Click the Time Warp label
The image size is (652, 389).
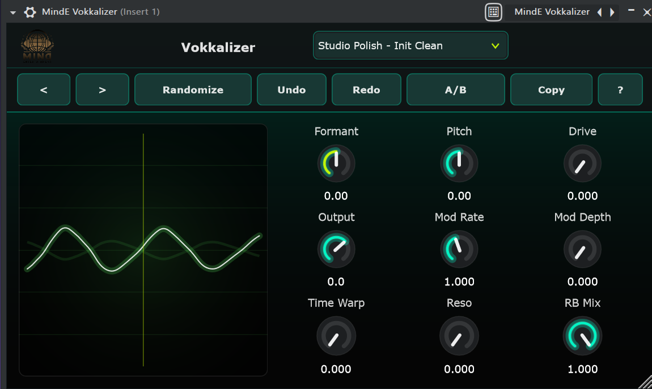[336, 303]
